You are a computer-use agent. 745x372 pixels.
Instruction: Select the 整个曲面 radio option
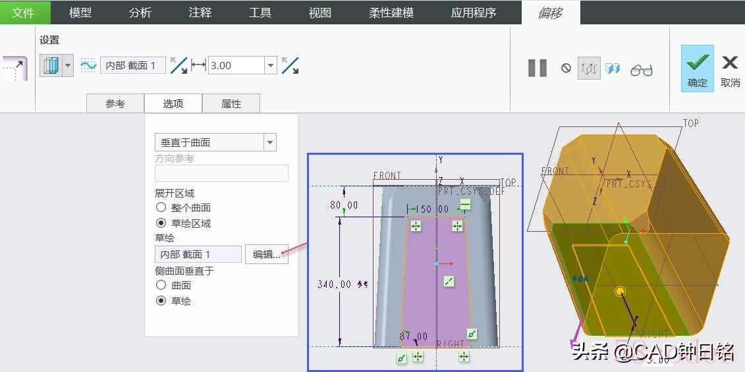pyautogui.click(x=161, y=207)
